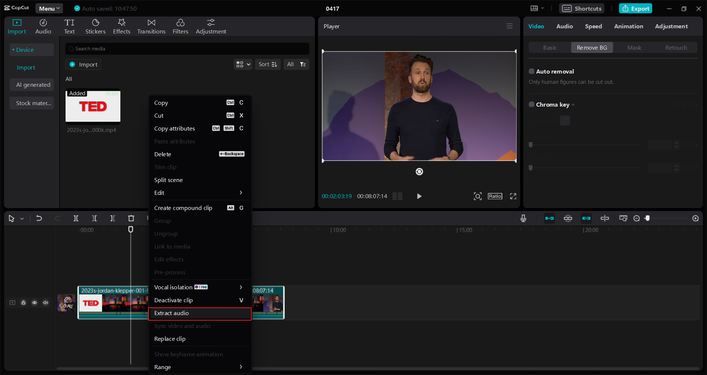707x375 pixels.
Task: Hide the video track with the eye toggle
Action: [x=35, y=303]
